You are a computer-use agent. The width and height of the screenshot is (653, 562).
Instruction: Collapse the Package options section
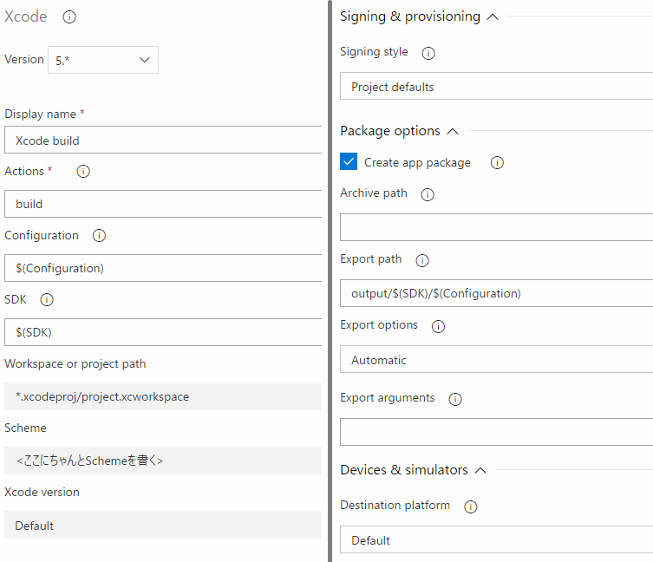pyautogui.click(x=453, y=131)
